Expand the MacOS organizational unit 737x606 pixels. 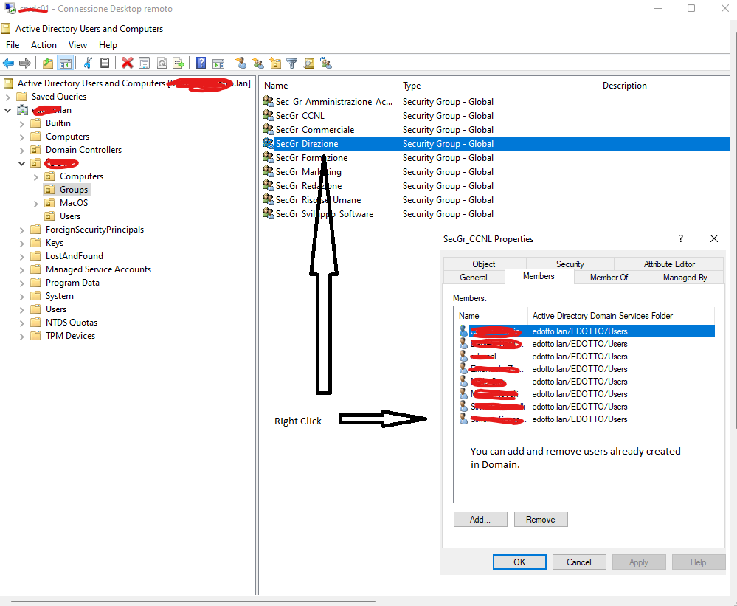coord(36,203)
